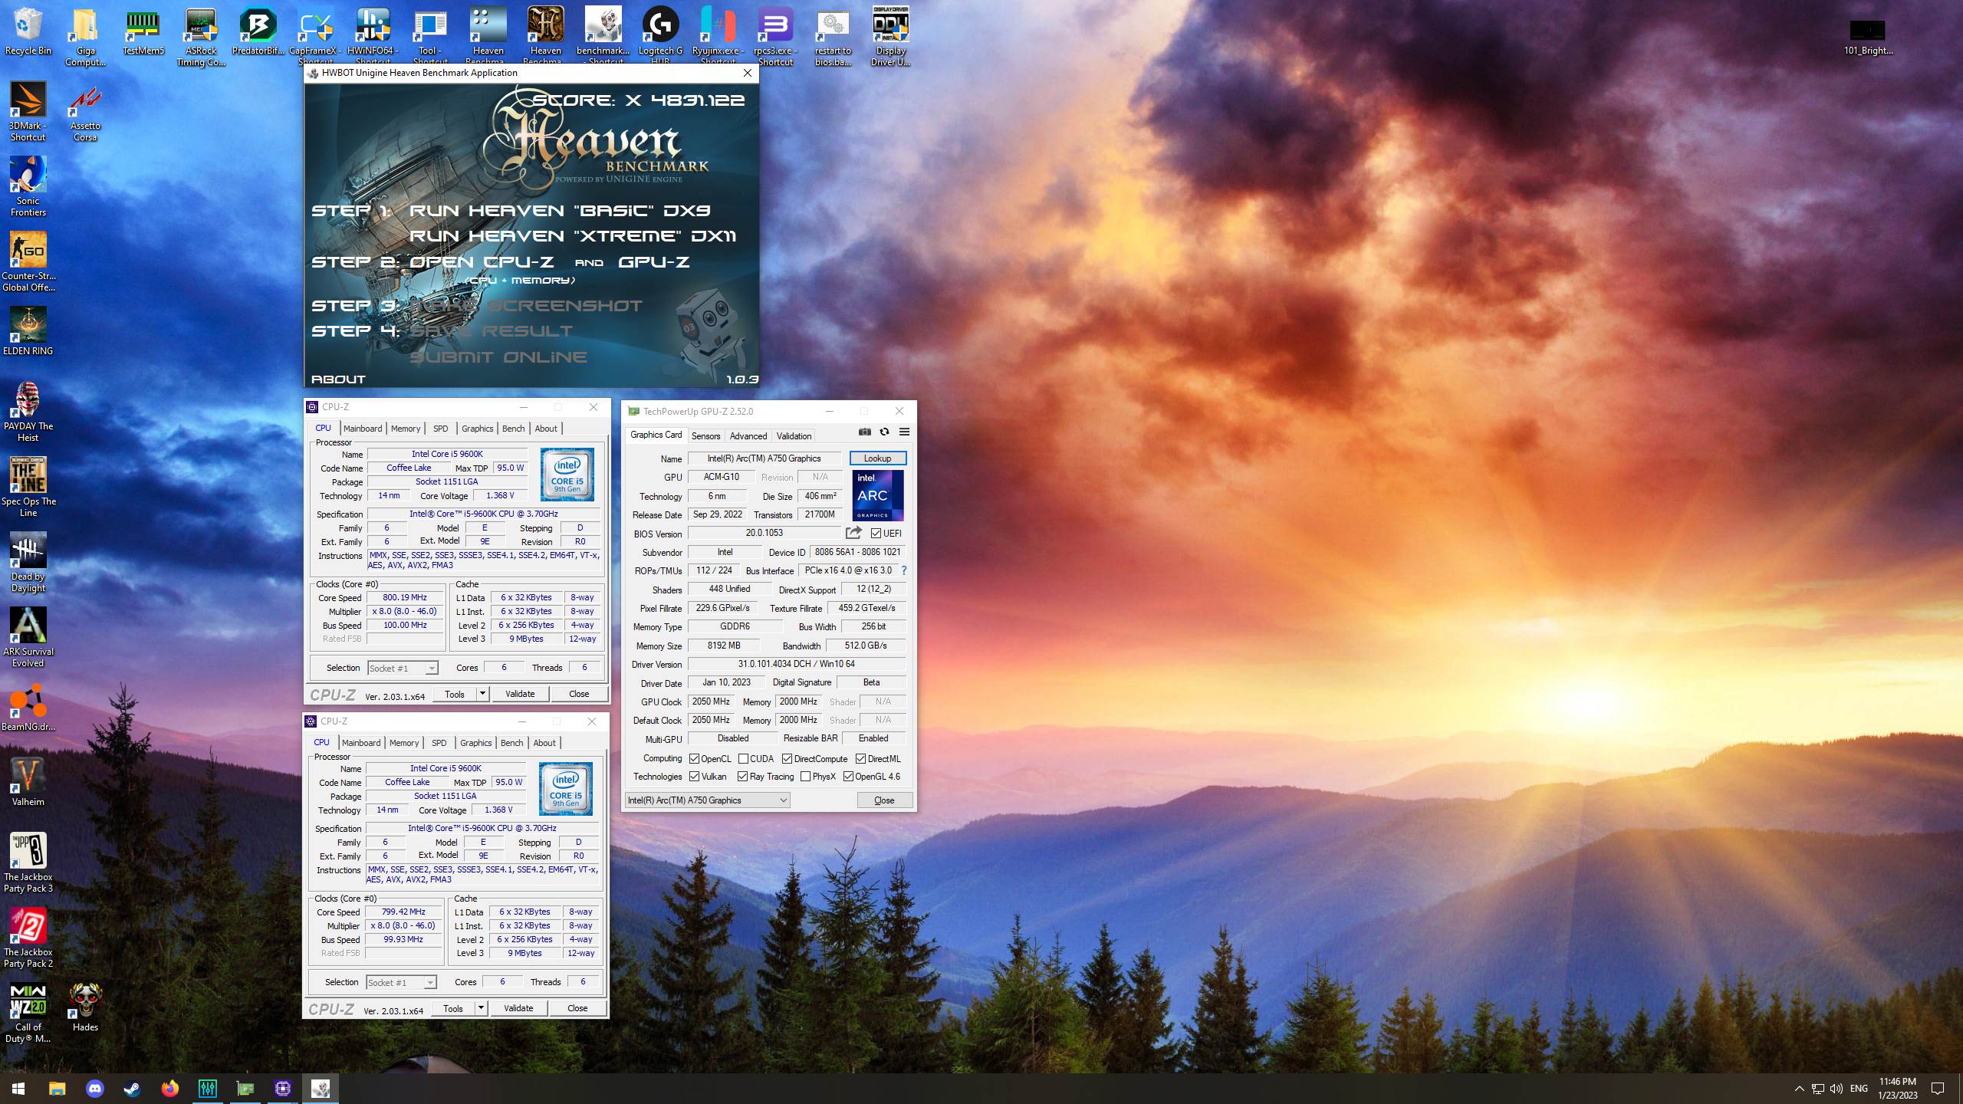The width and height of the screenshot is (1963, 1104).
Task: Toggle Ray Tracing checkbox in GPU-Z
Action: pyautogui.click(x=742, y=777)
